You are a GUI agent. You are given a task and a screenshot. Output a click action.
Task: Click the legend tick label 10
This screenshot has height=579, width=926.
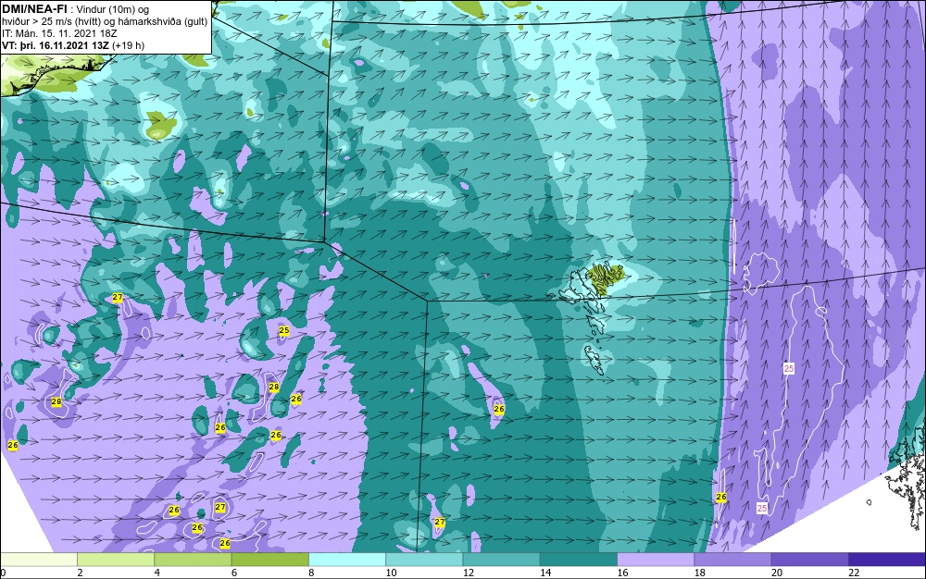(x=391, y=573)
